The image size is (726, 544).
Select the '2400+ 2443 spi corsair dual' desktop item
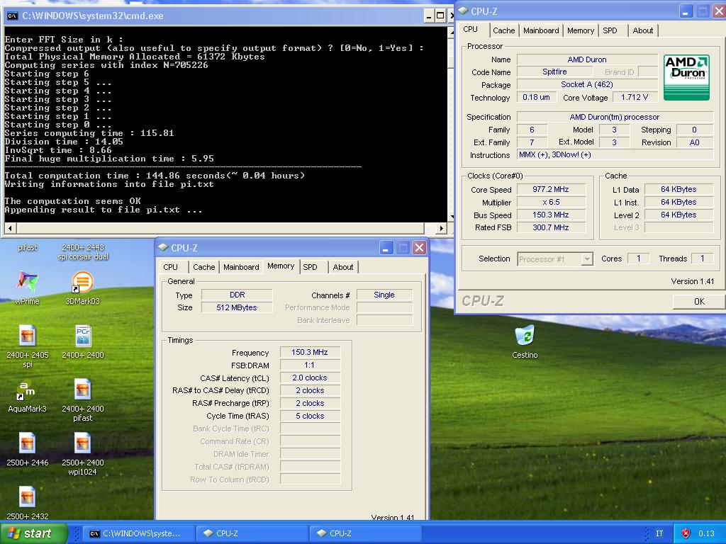[83, 251]
